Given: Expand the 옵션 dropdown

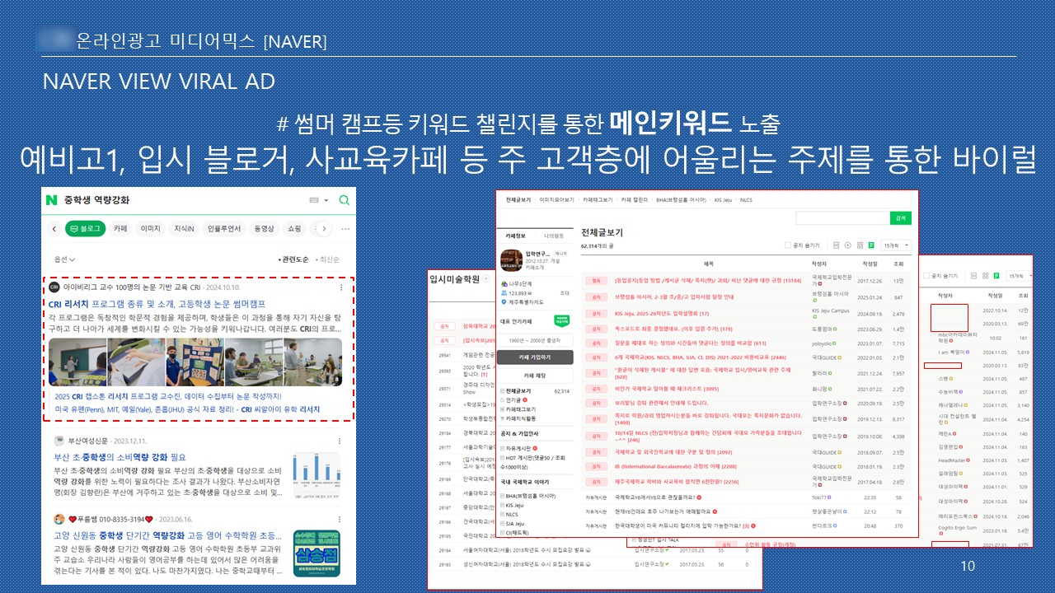Looking at the screenshot, I should [x=64, y=259].
